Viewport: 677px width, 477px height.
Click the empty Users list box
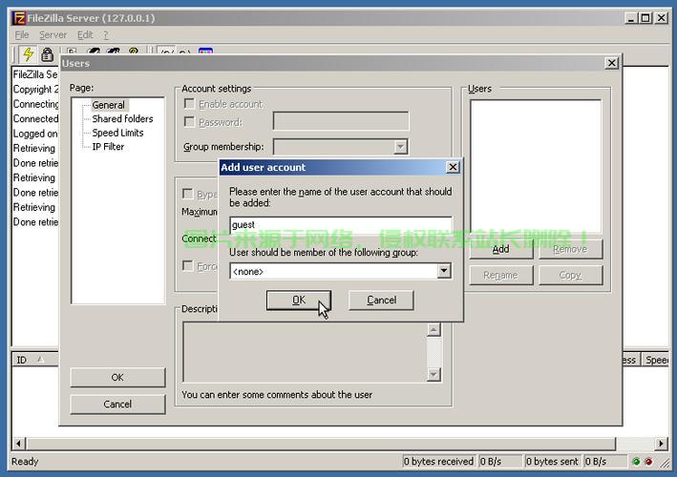[536, 167]
